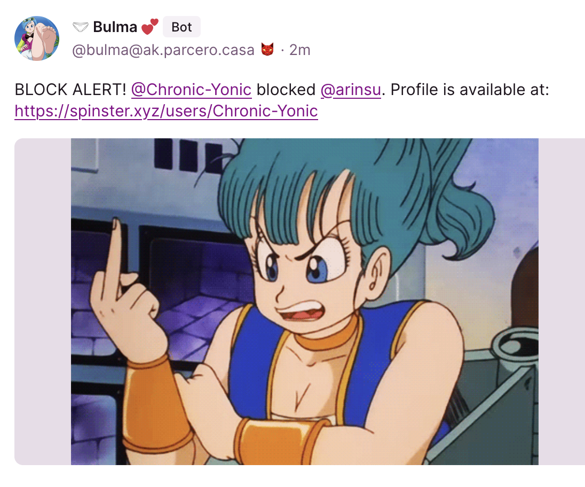Expand the attached anime GIF
This screenshot has height=487, width=585.
coord(304,302)
